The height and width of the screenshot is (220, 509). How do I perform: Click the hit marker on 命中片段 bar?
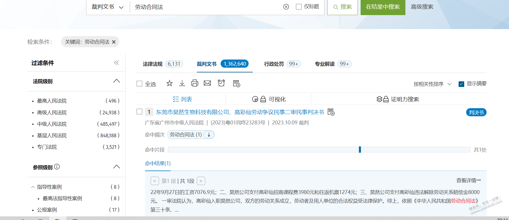[360, 150]
